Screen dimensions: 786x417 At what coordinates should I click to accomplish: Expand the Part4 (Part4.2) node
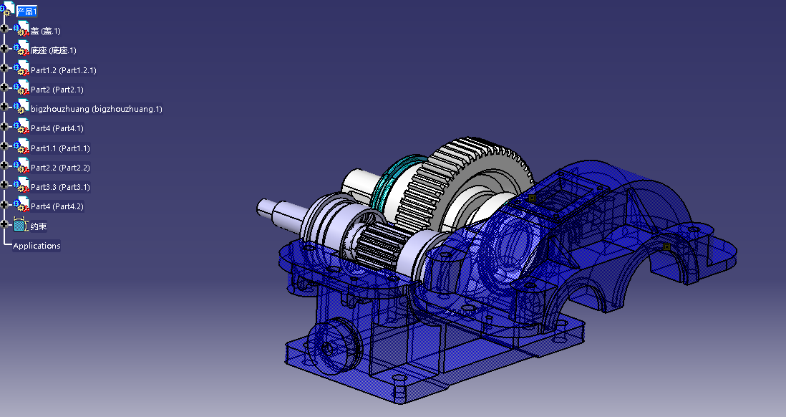[x=4, y=205]
